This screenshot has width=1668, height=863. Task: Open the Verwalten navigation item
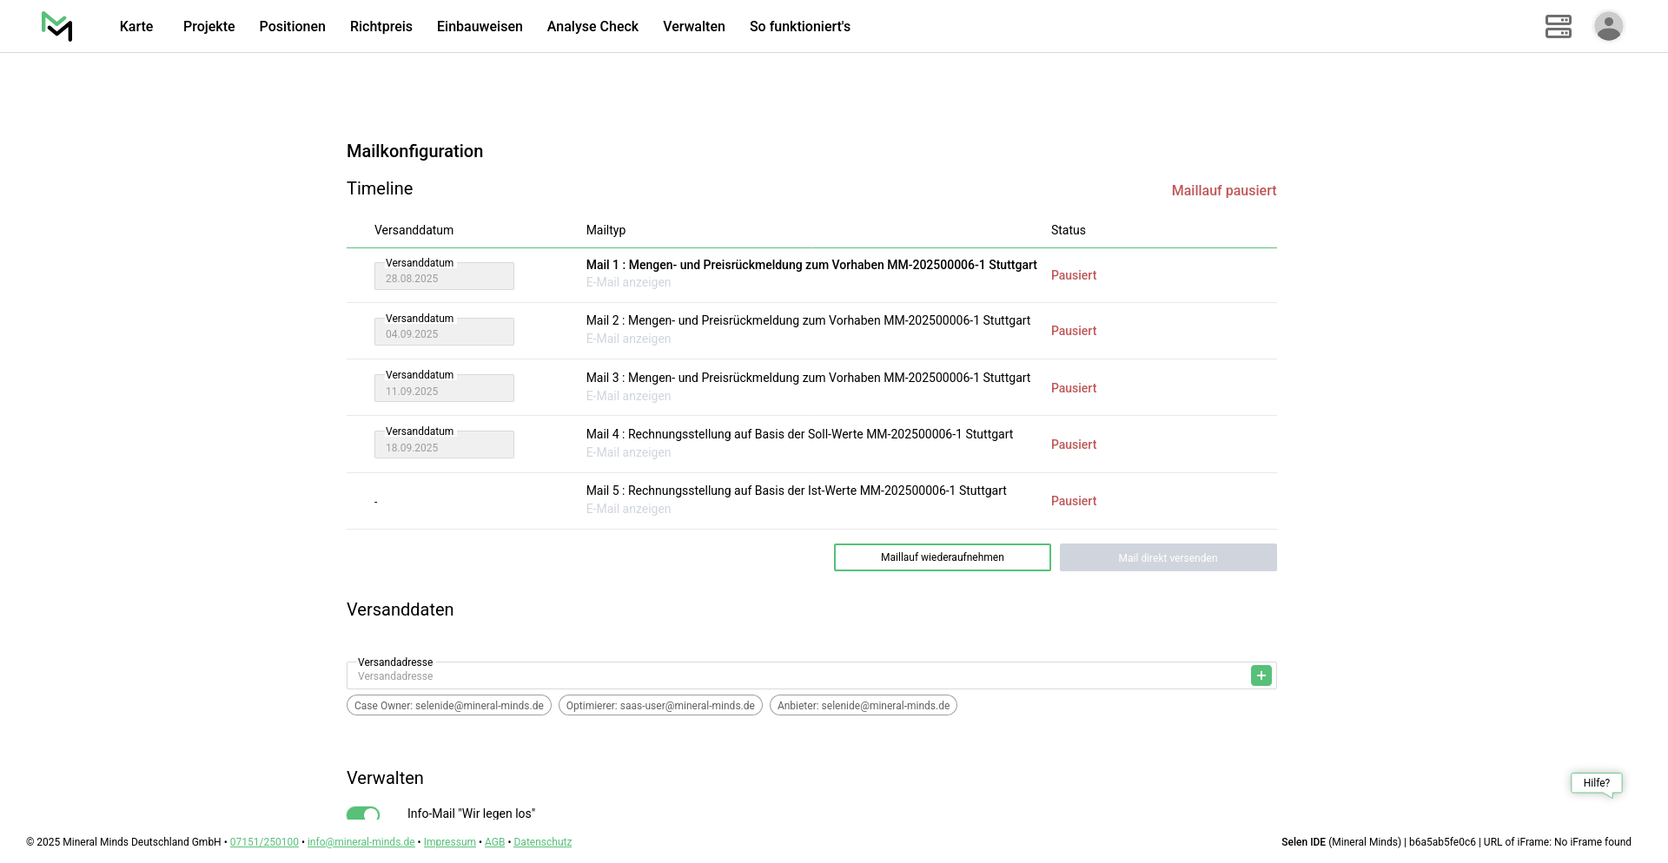[x=693, y=26]
